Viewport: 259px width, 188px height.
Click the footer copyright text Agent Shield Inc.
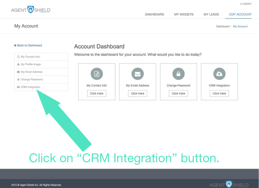coord(36,185)
